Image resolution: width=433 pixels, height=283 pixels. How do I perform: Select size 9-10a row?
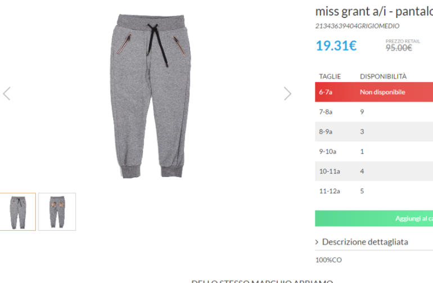374,151
